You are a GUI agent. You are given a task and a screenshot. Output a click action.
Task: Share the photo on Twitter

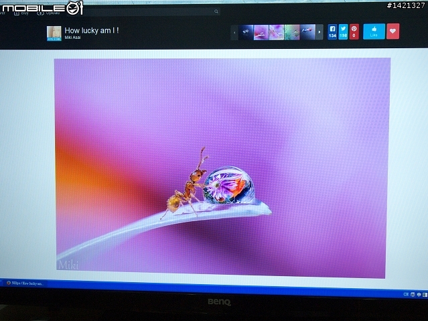[343, 32]
